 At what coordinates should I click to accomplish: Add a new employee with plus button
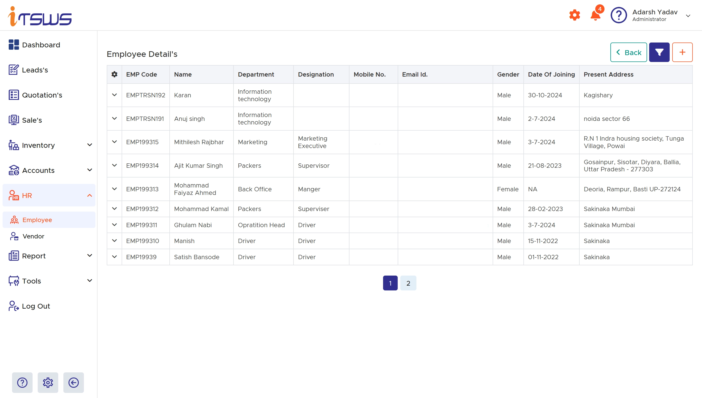click(x=682, y=52)
